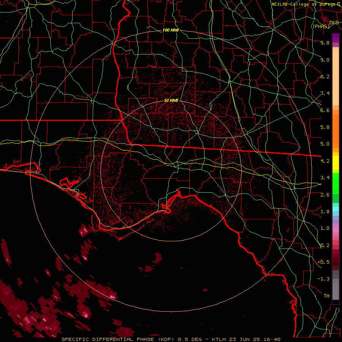Image resolution: width=342 pixels, height=342 pixels.
Task: Click the 6.6 value on the scale
Action: coord(325,110)
